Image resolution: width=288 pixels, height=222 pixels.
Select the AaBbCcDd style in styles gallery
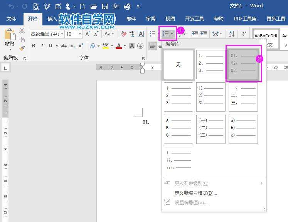coord(266,39)
